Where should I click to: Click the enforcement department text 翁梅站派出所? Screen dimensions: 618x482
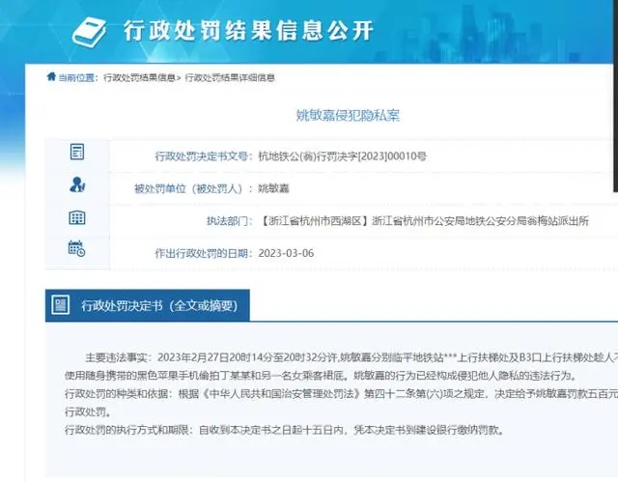pos(558,221)
